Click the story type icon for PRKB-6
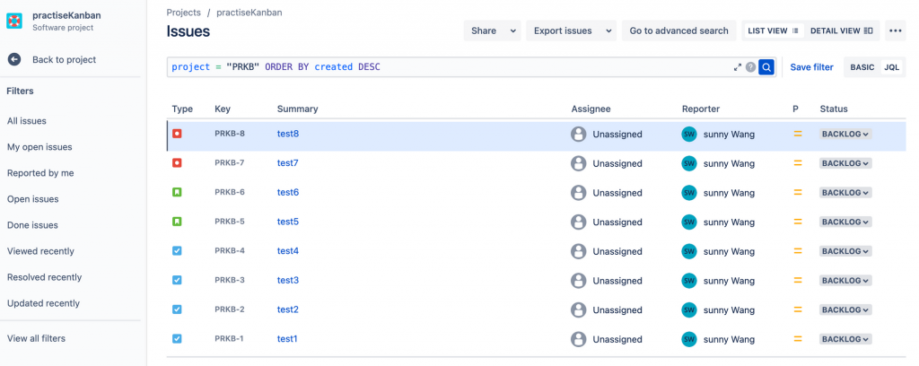919x366 pixels. pos(177,192)
